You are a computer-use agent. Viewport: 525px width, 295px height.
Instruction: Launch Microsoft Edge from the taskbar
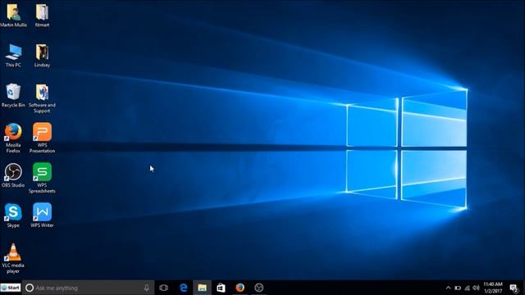tap(183, 288)
